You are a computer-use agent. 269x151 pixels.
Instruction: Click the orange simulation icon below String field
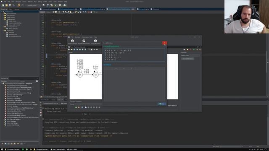pyautogui.click(x=79, y=107)
